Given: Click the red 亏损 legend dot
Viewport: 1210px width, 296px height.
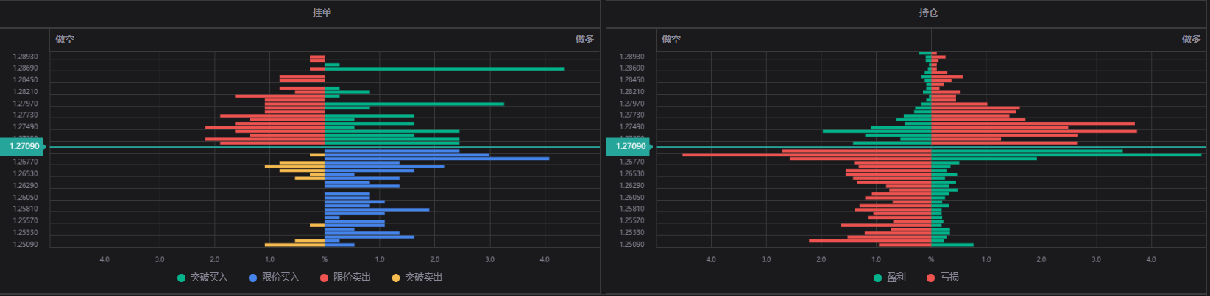Looking at the screenshot, I should pos(931,278).
